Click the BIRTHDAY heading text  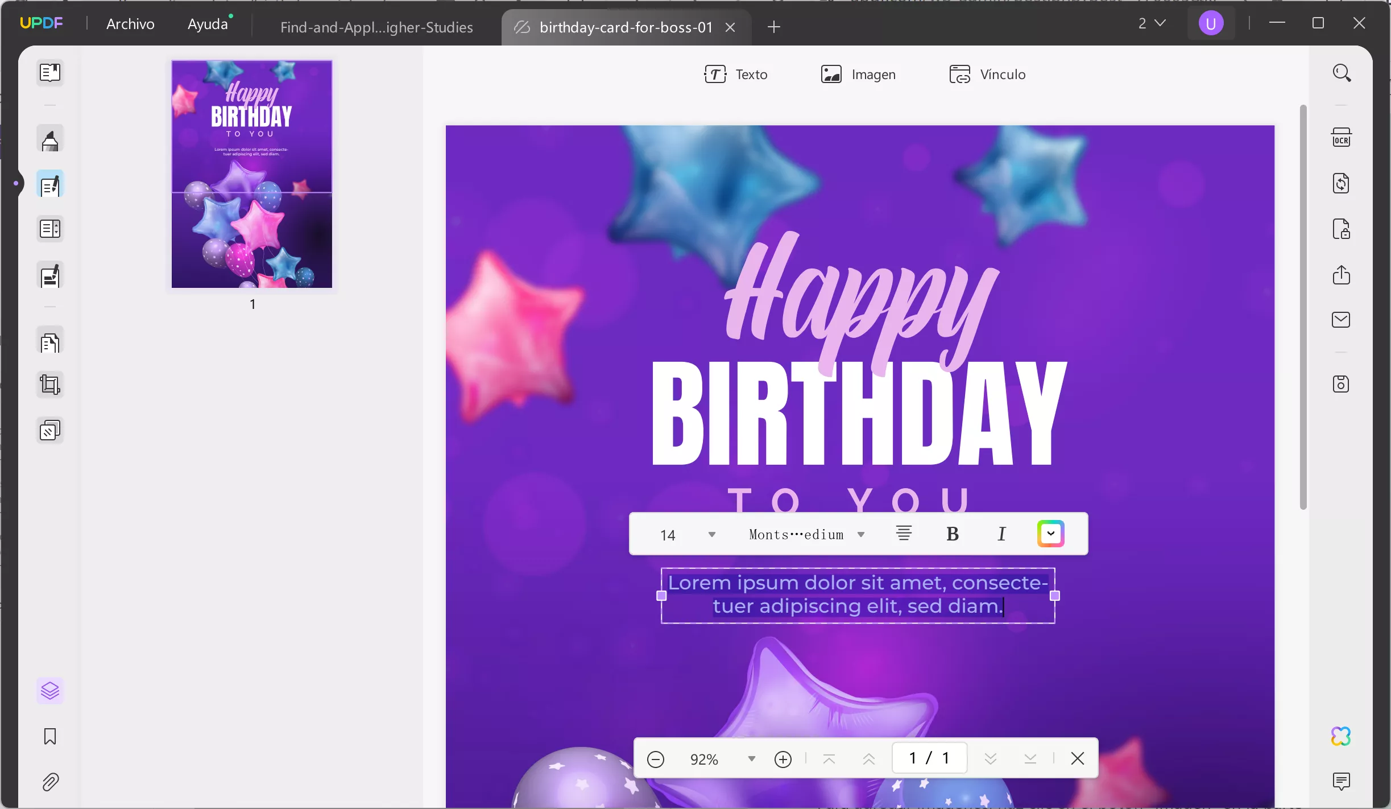pyautogui.click(x=859, y=414)
